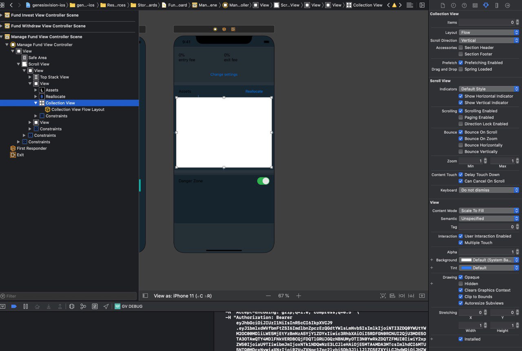
Task: Enable Spring Loaded checkbox
Action: pyautogui.click(x=461, y=69)
